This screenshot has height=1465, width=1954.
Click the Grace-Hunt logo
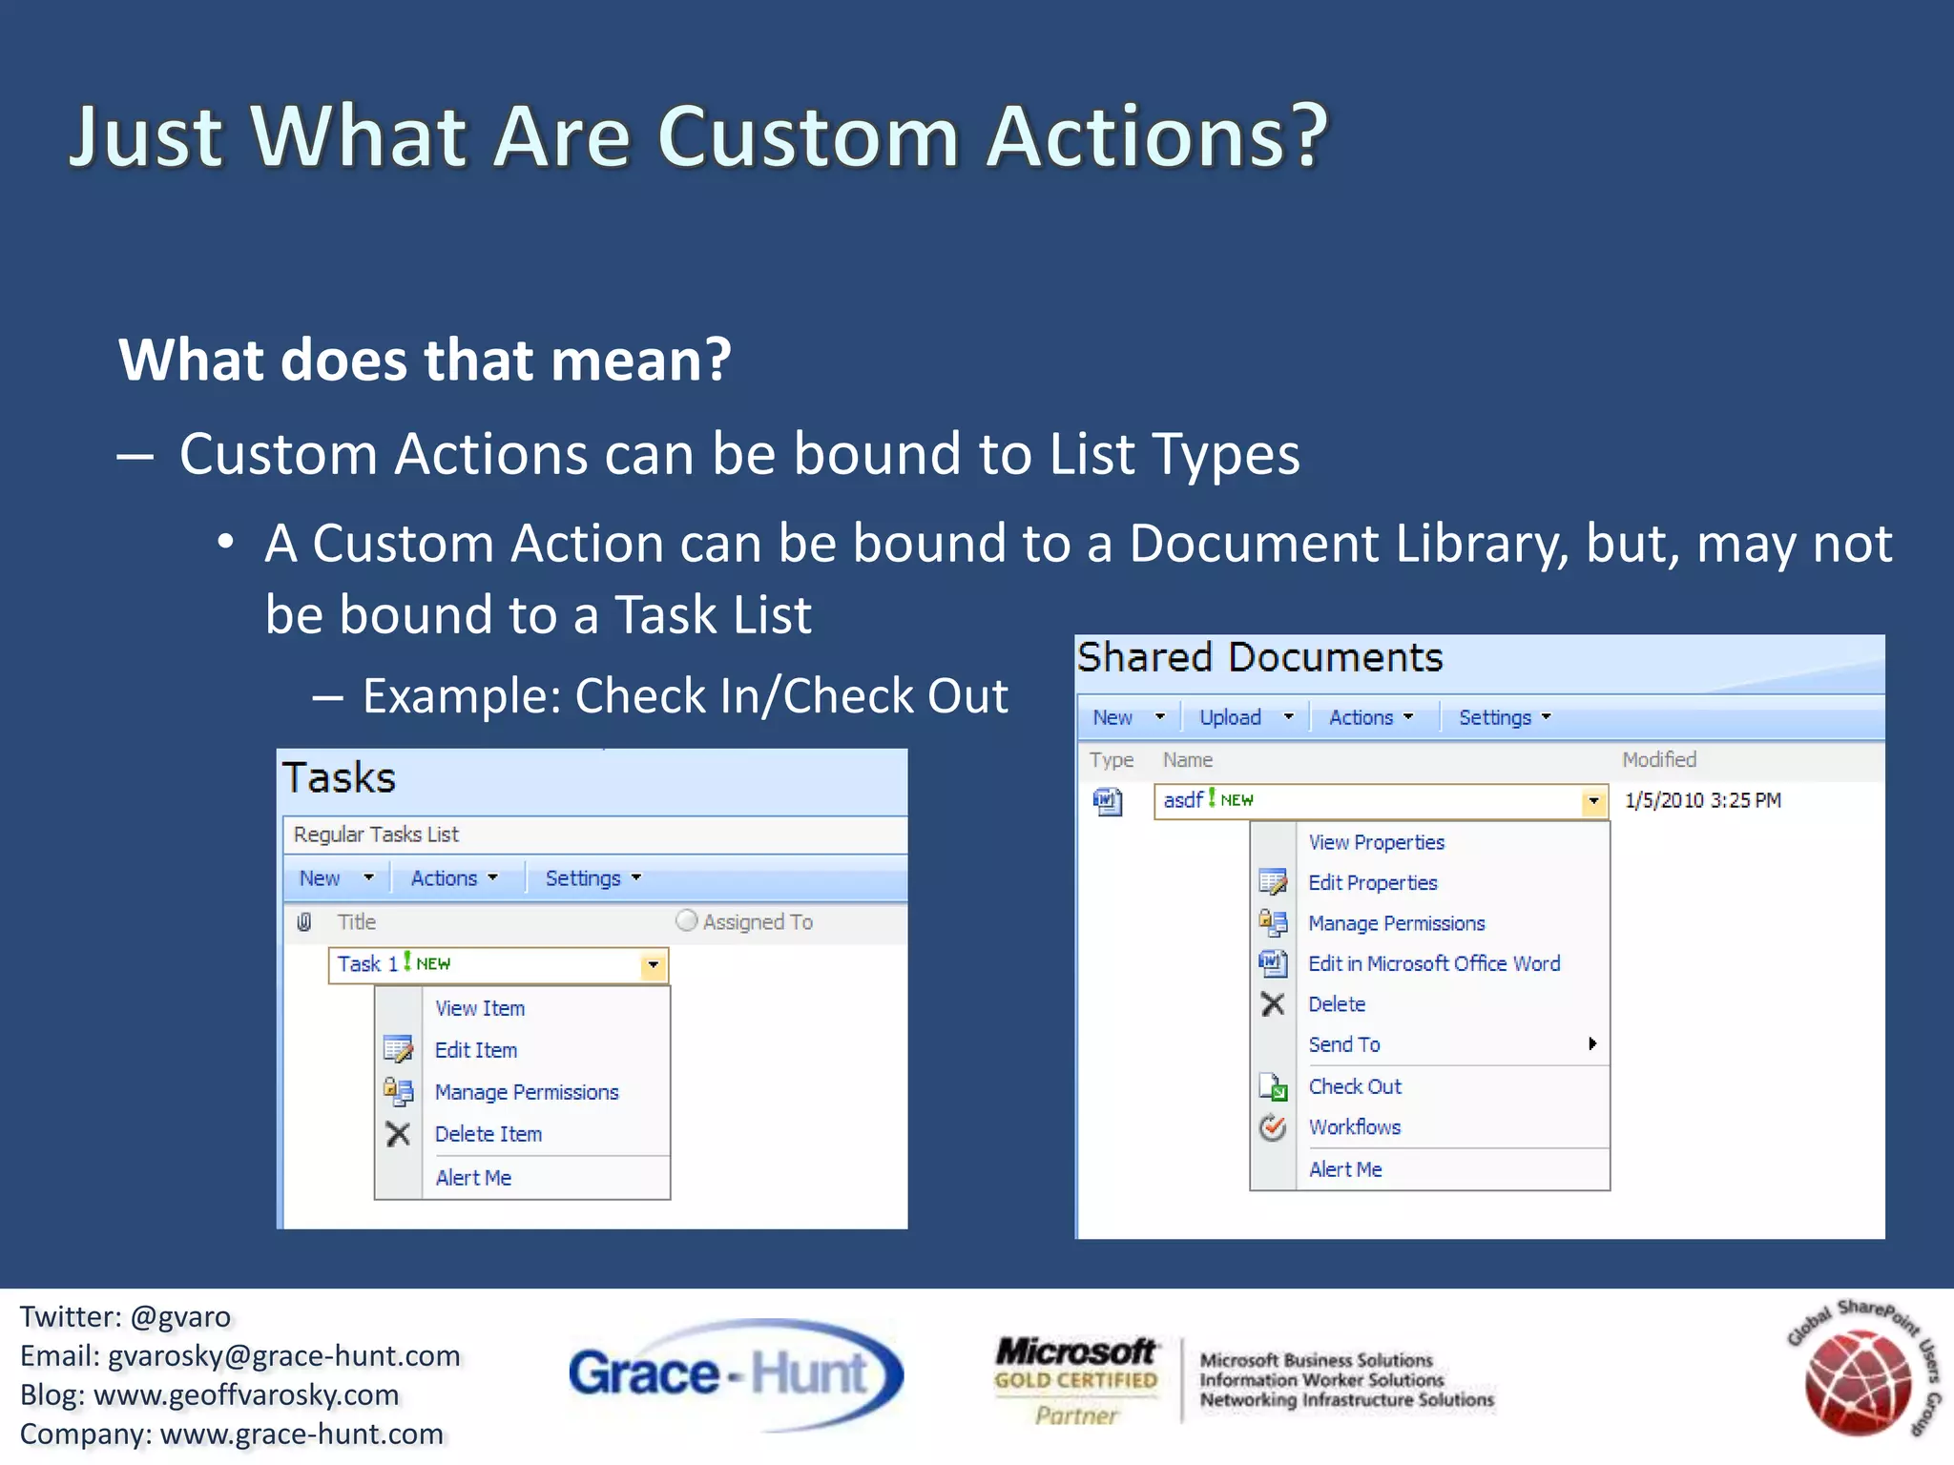(x=736, y=1374)
